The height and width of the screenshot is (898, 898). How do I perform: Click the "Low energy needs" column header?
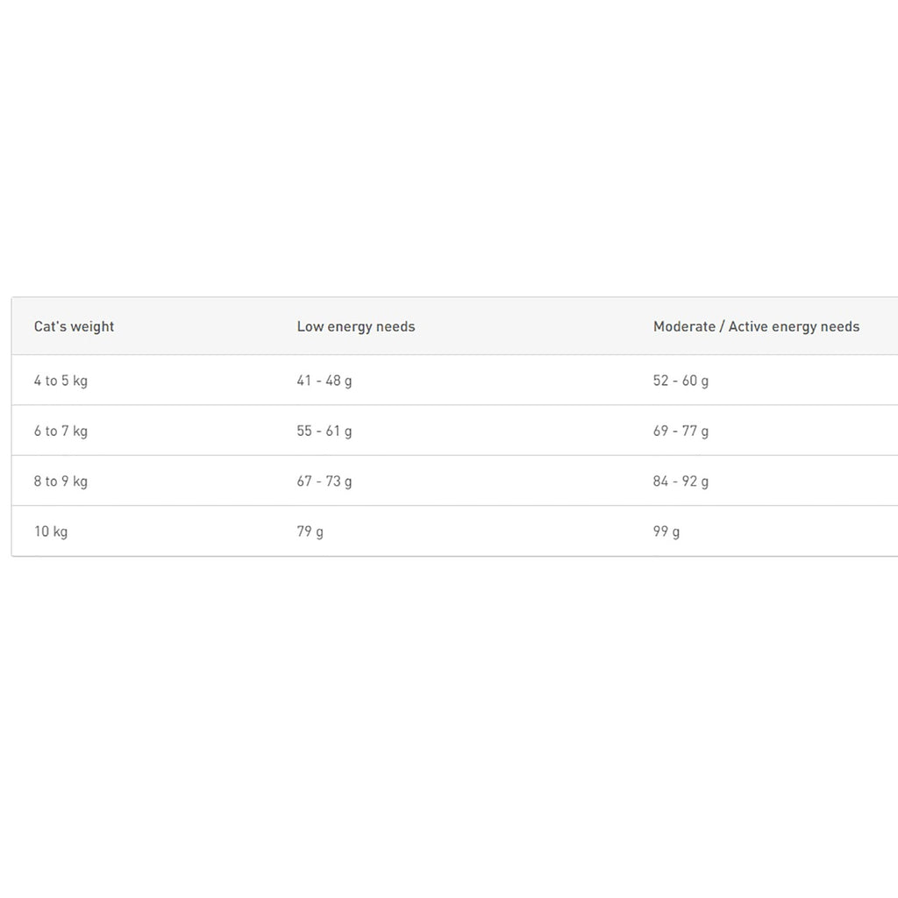pyautogui.click(x=356, y=326)
